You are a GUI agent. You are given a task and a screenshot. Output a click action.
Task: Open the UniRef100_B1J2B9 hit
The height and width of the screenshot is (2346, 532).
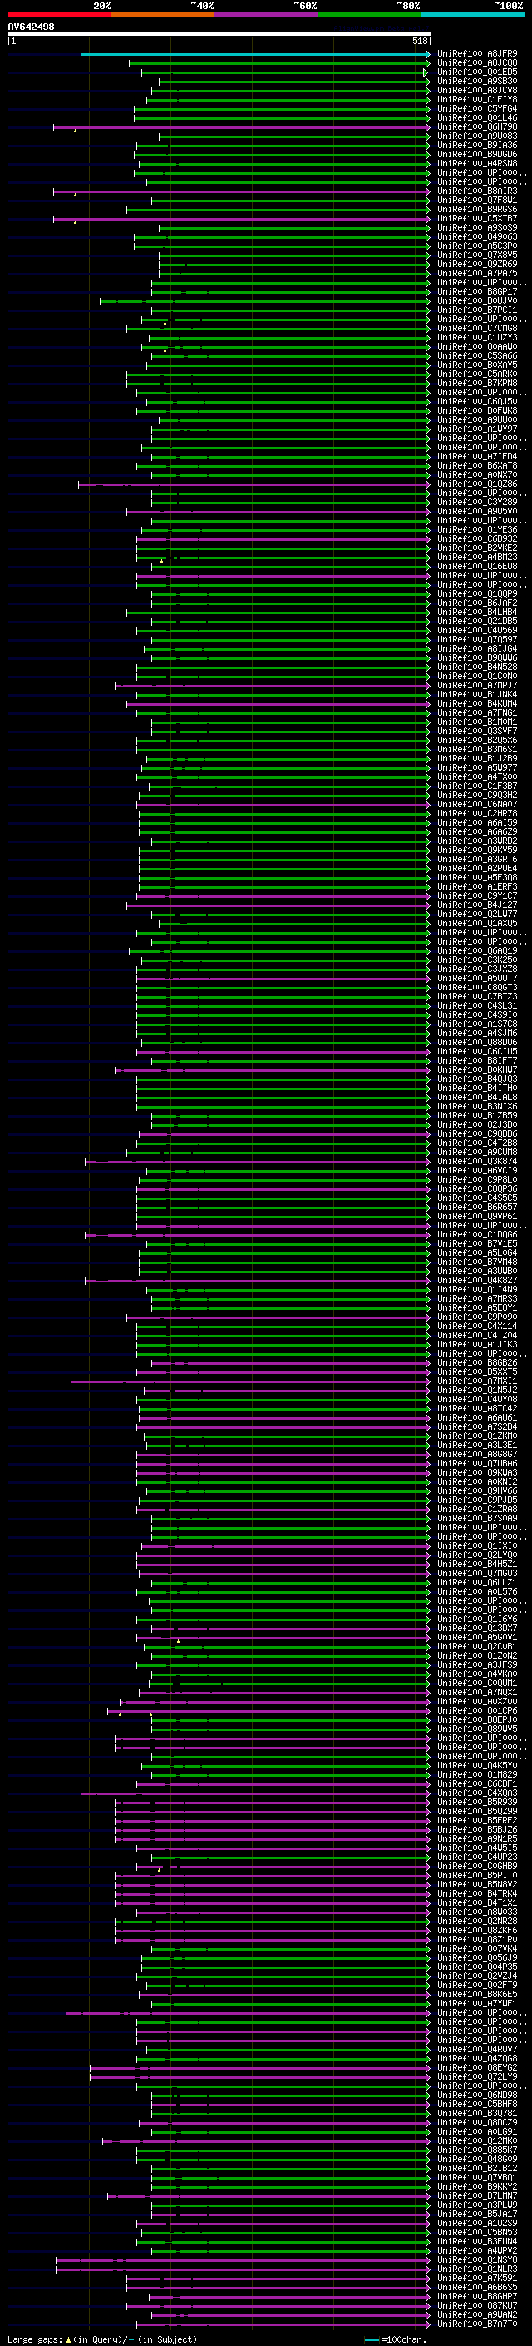tap(476, 757)
